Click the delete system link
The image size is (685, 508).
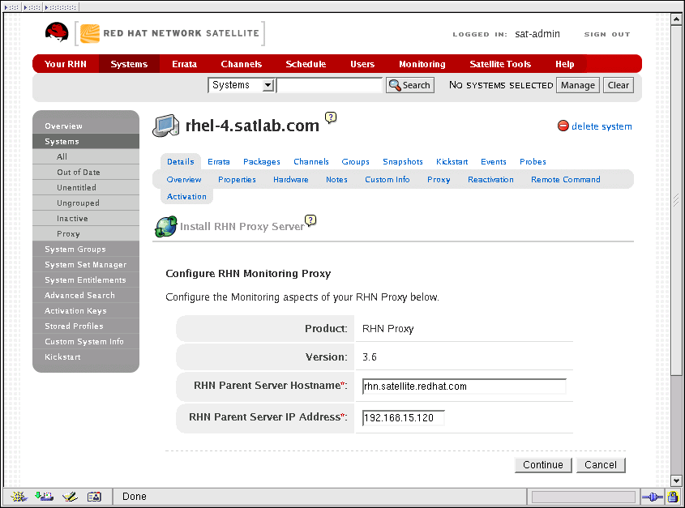(x=602, y=126)
